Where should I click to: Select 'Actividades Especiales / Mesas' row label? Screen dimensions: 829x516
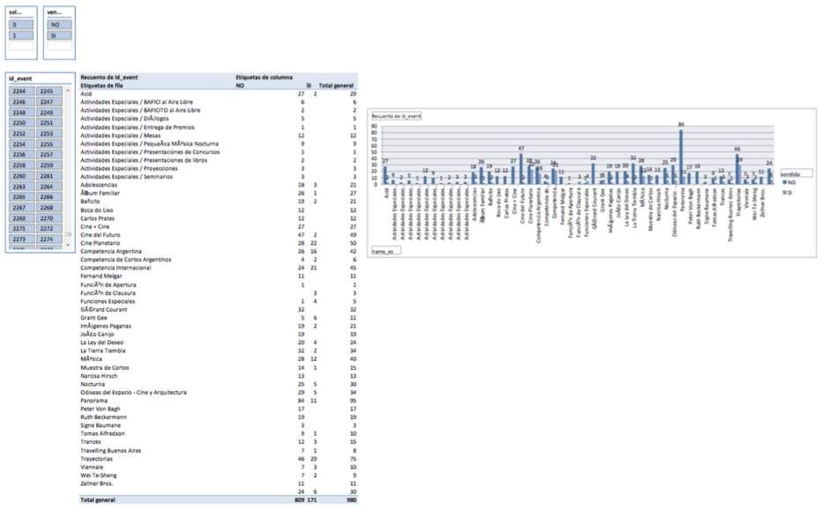[120, 136]
